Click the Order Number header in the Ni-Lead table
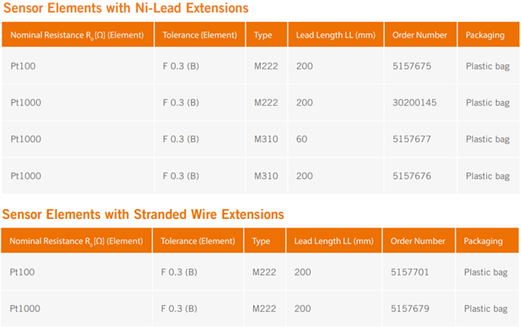 (x=420, y=35)
